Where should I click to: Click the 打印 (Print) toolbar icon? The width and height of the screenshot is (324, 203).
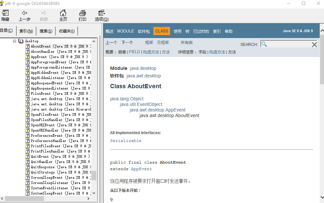pos(83,13)
